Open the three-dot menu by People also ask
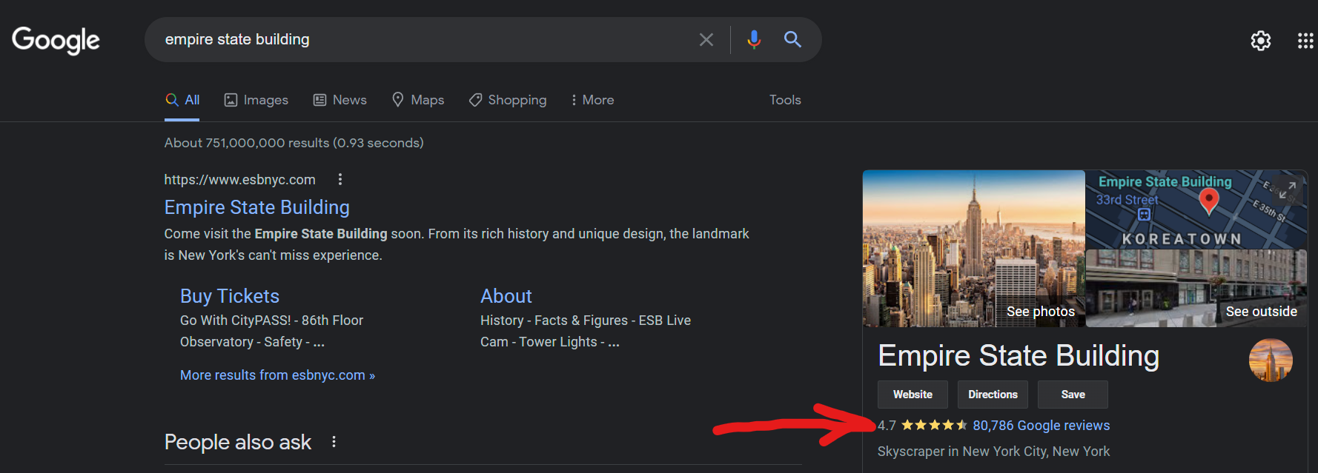 point(334,442)
